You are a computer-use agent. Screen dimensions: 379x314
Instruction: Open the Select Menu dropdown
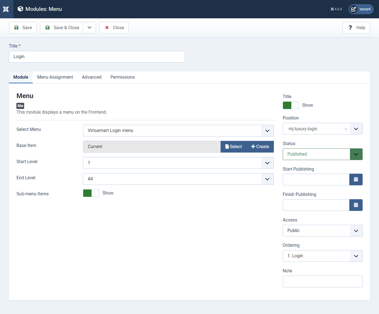point(178,131)
